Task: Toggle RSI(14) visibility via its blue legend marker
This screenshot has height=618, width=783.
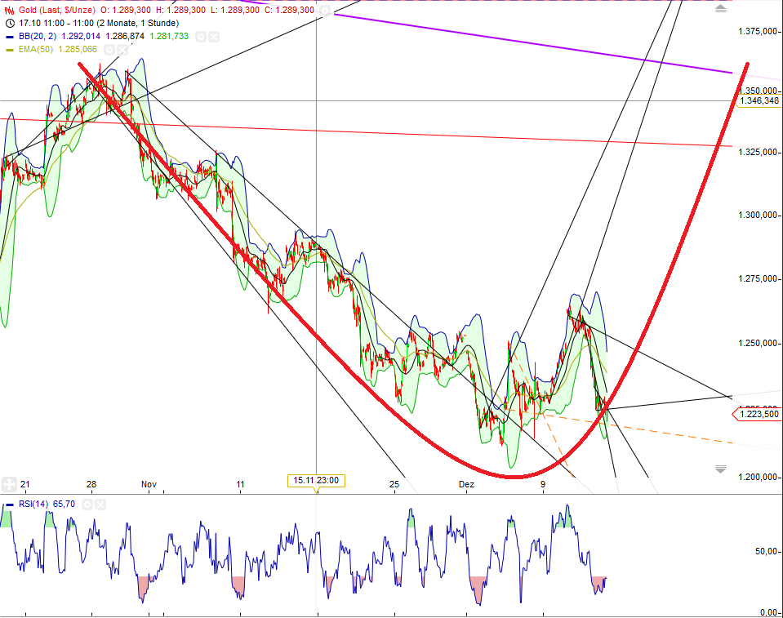Action: (11, 504)
